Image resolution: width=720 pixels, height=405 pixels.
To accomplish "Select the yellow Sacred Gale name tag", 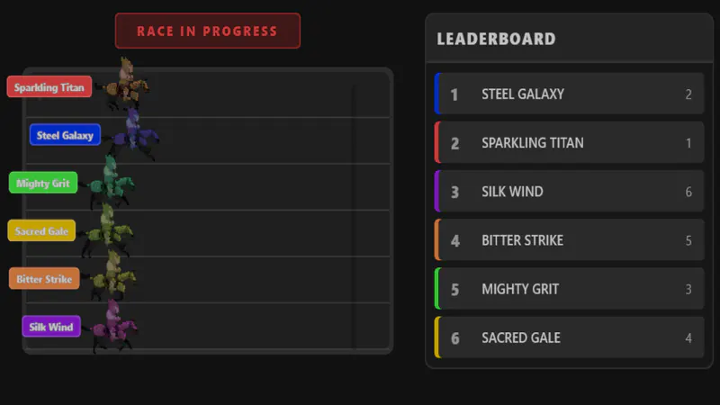I will (41, 230).
